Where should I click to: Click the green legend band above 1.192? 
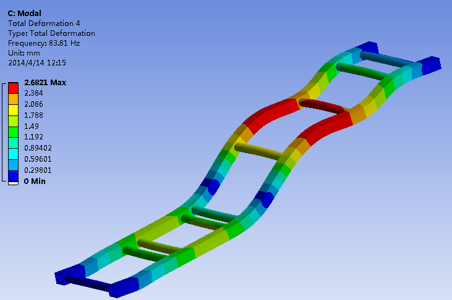pos(13,132)
